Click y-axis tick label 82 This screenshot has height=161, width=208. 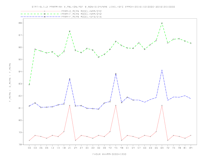(x=20, y=96)
